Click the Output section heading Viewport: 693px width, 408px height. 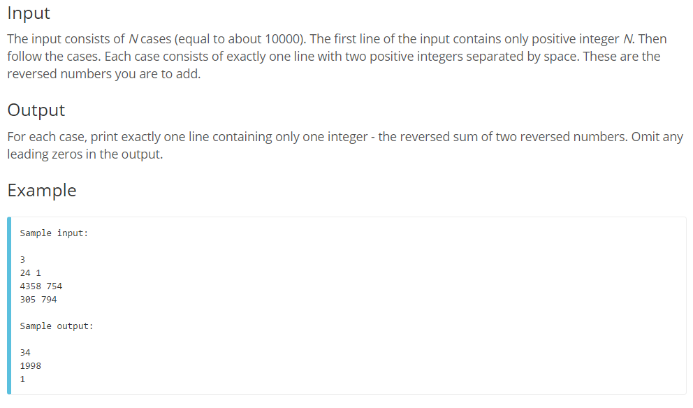[x=36, y=110]
